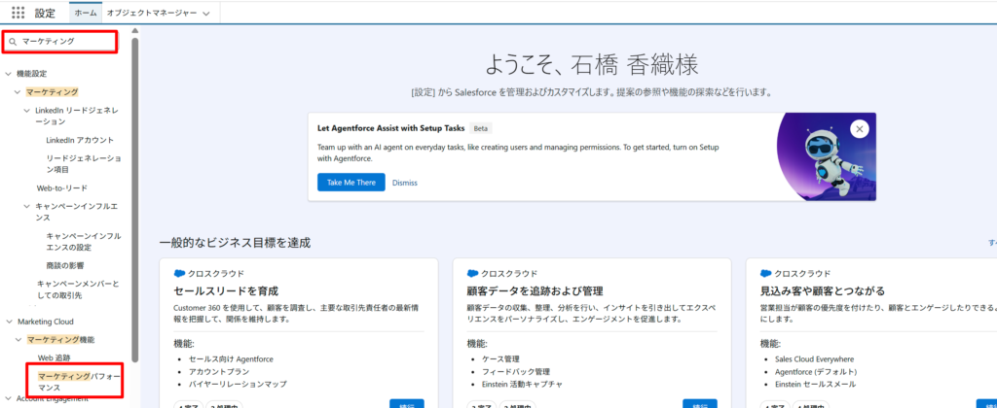Click the ようこそ、石橋 香織様 heading
Viewport: 997px width, 408px height.
coord(591,65)
